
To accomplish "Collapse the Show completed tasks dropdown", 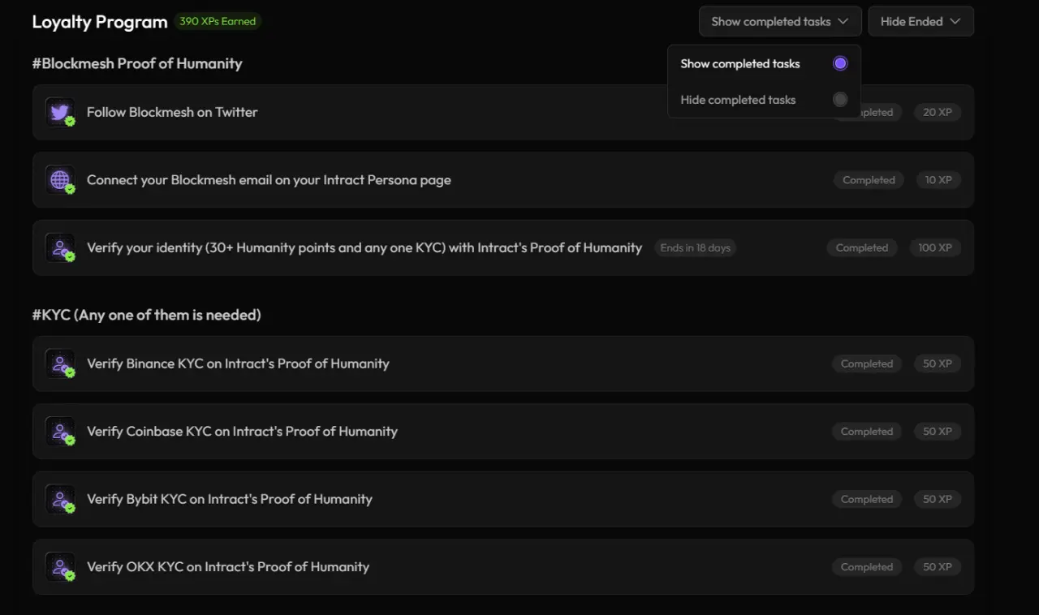I will point(780,21).
